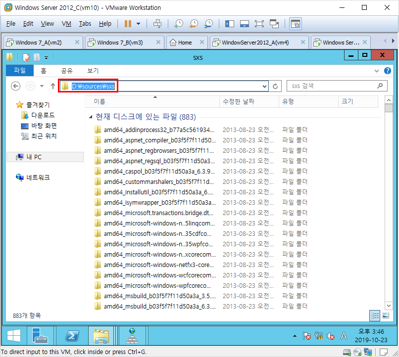Switch to the Windows 7_A(vm2) tab
399x357 pixels.
(39, 43)
